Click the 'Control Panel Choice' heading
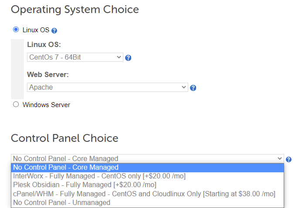The width and height of the screenshot is (295, 208). (64, 138)
